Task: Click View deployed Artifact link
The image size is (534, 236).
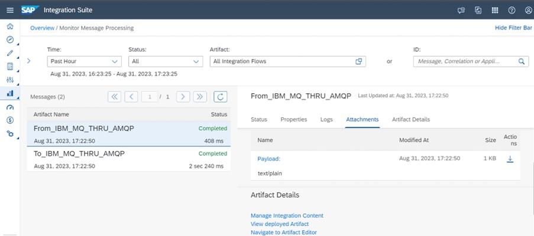Action: pos(280,224)
